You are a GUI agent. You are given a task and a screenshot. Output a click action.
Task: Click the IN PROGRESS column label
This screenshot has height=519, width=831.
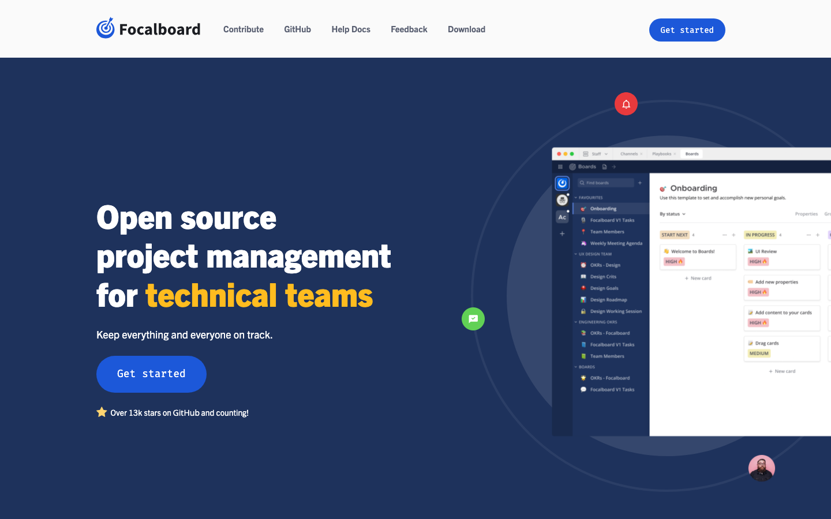pos(760,235)
